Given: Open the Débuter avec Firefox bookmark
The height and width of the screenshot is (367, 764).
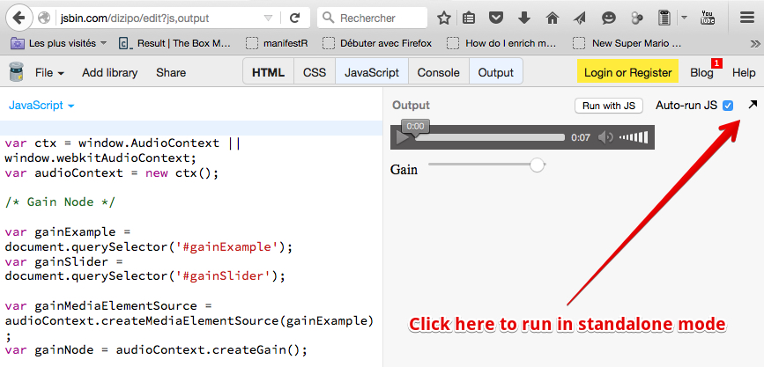Looking at the screenshot, I should click(378, 43).
